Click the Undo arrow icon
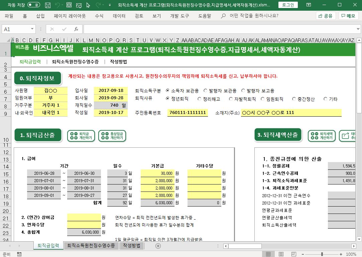 click(x=57, y=5)
